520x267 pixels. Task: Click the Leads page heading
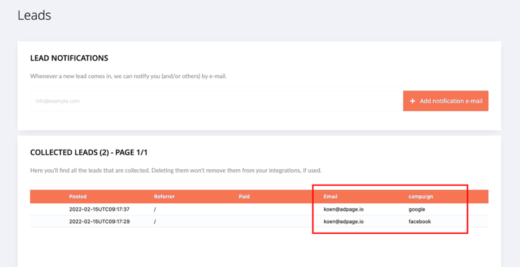34,15
